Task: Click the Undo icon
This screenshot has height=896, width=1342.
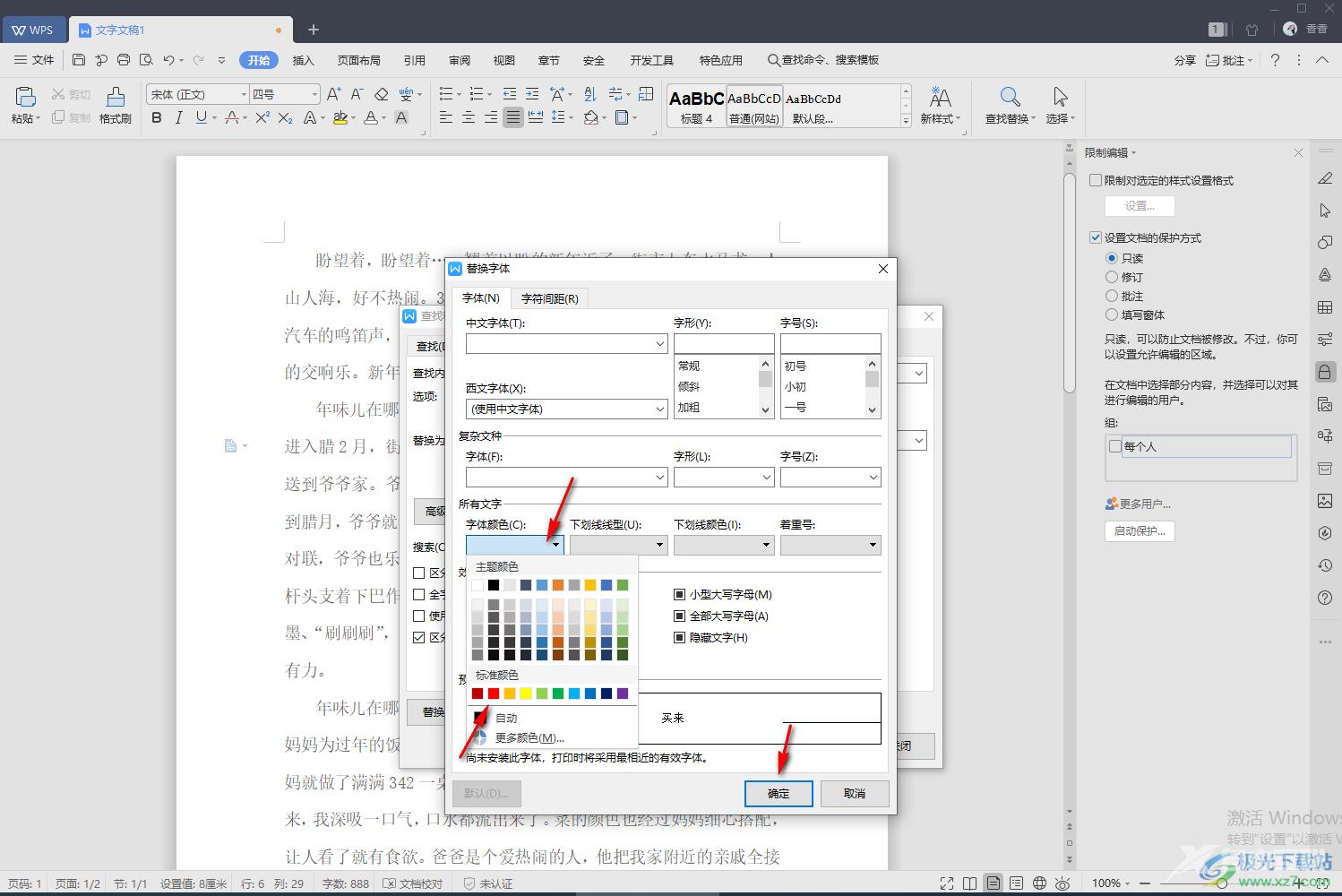Action: point(168,60)
